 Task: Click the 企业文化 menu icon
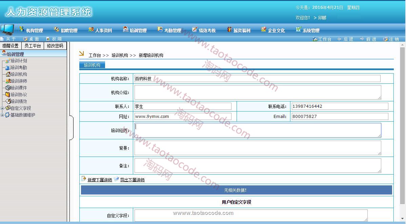[x=264, y=29]
